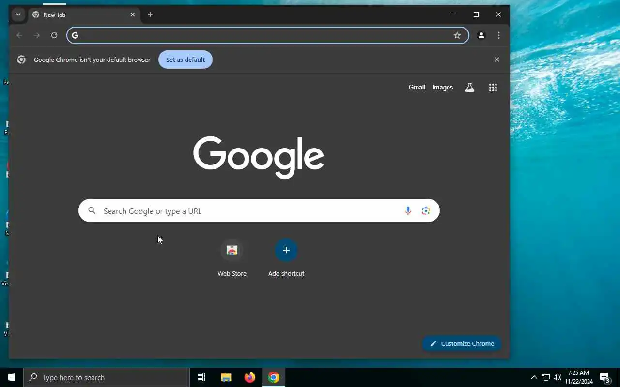This screenshot has width=620, height=387.
Task: Open the volume tray icon
Action: tap(558, 377)
